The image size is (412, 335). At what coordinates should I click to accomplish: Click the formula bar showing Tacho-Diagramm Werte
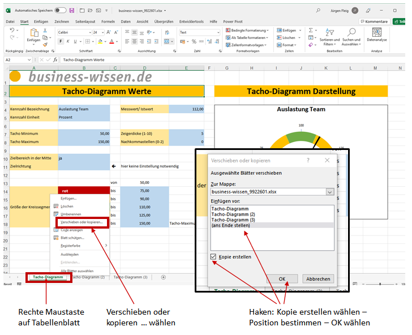[233, 60]
